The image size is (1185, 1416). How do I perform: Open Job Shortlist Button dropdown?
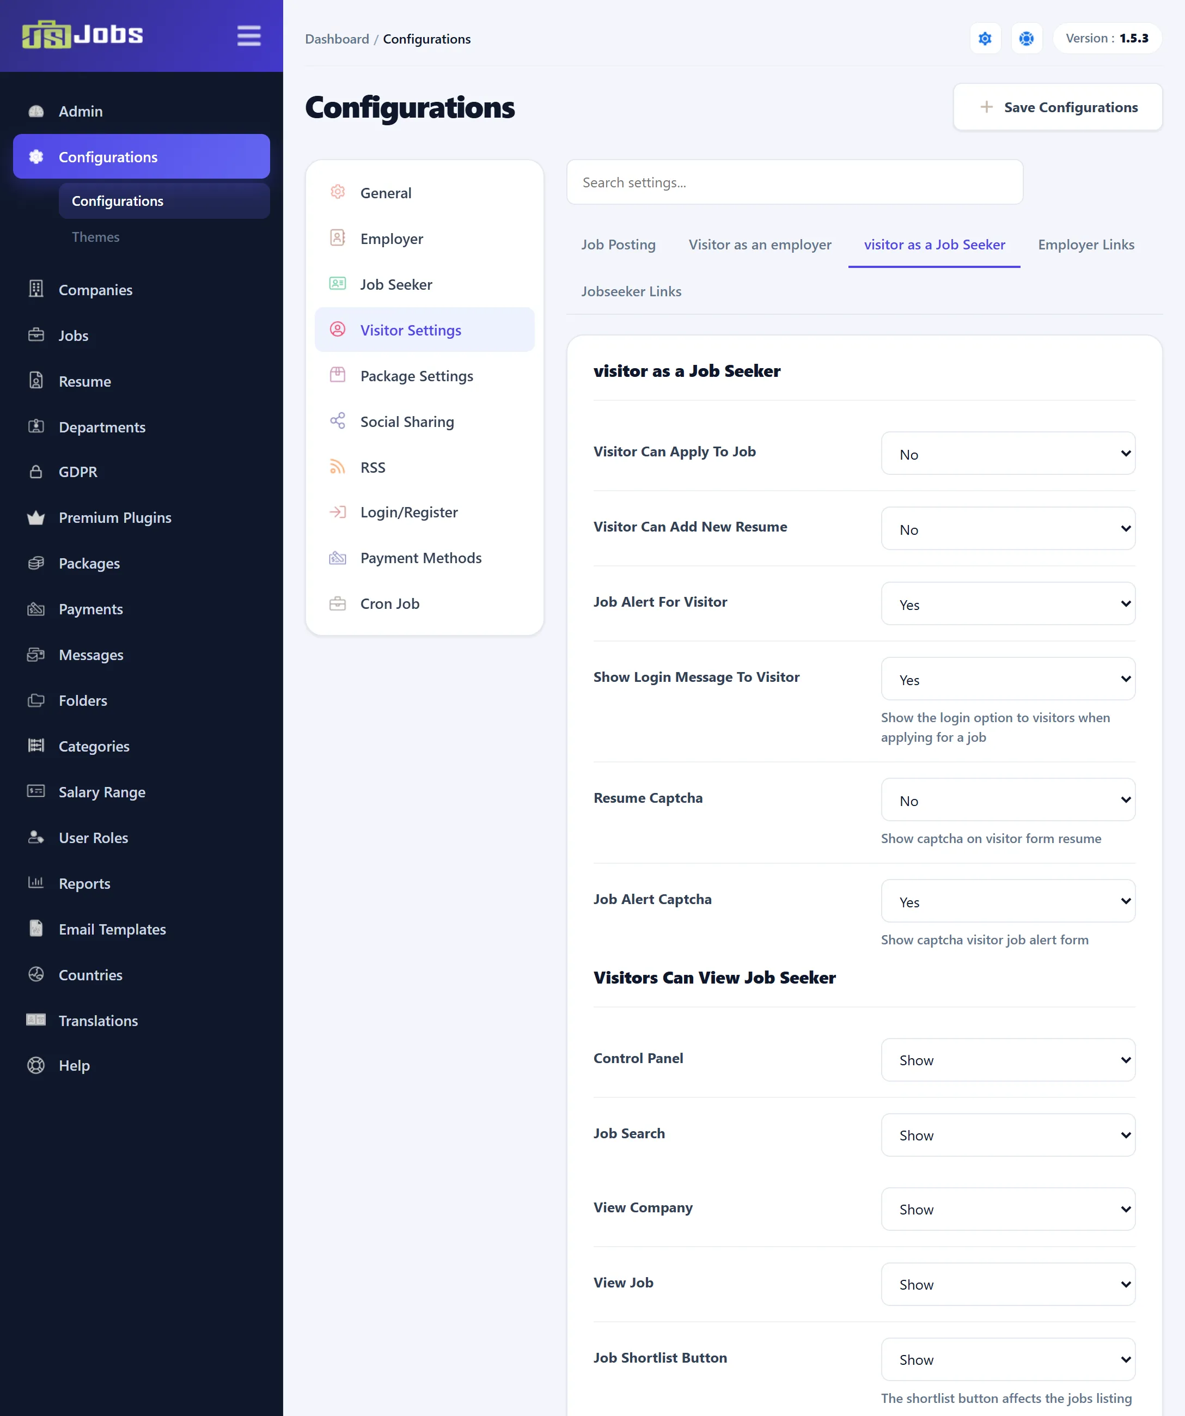coord(1007,1360)
